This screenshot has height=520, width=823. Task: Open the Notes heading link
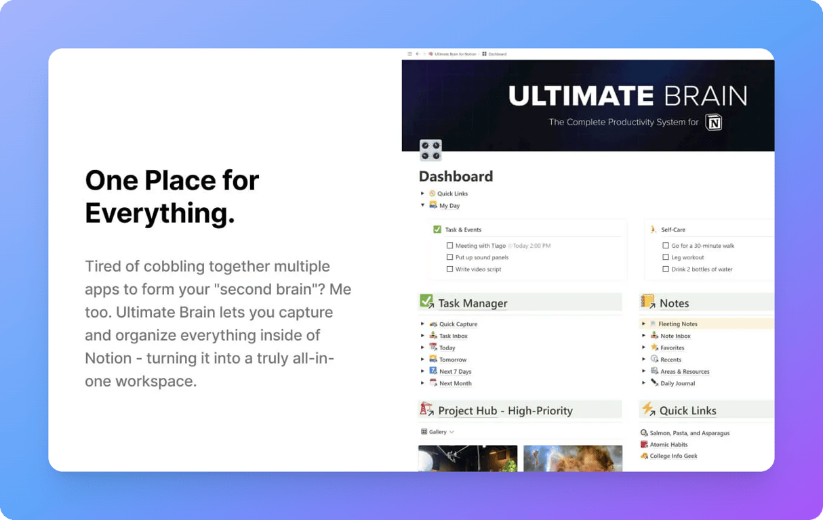pyautogui.click(x=675, y=303)
